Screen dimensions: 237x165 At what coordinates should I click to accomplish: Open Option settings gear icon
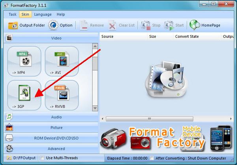(53, 25)
